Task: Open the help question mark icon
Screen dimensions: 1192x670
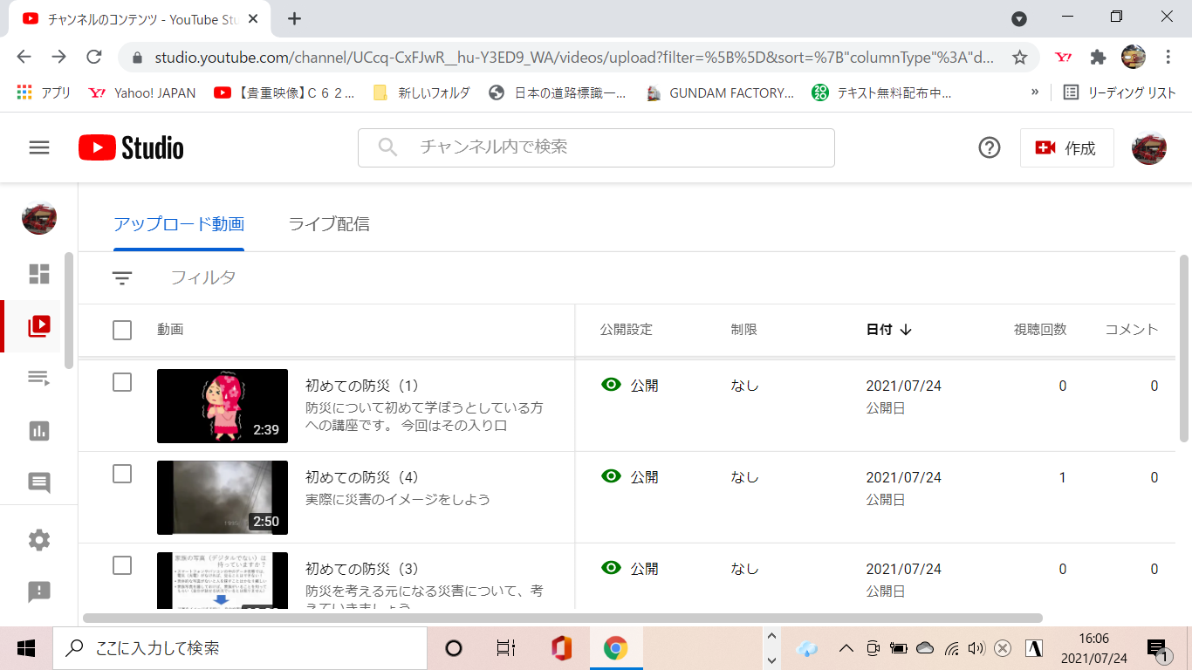Action: coord(989,147)
